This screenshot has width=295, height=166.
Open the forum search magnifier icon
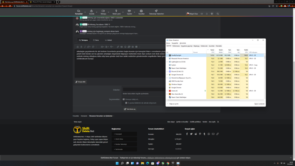pos(218,14)
